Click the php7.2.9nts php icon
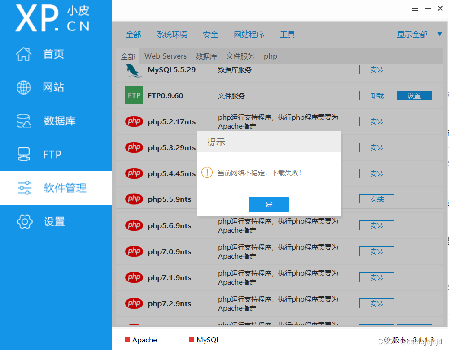 click(x=134, y=303)
